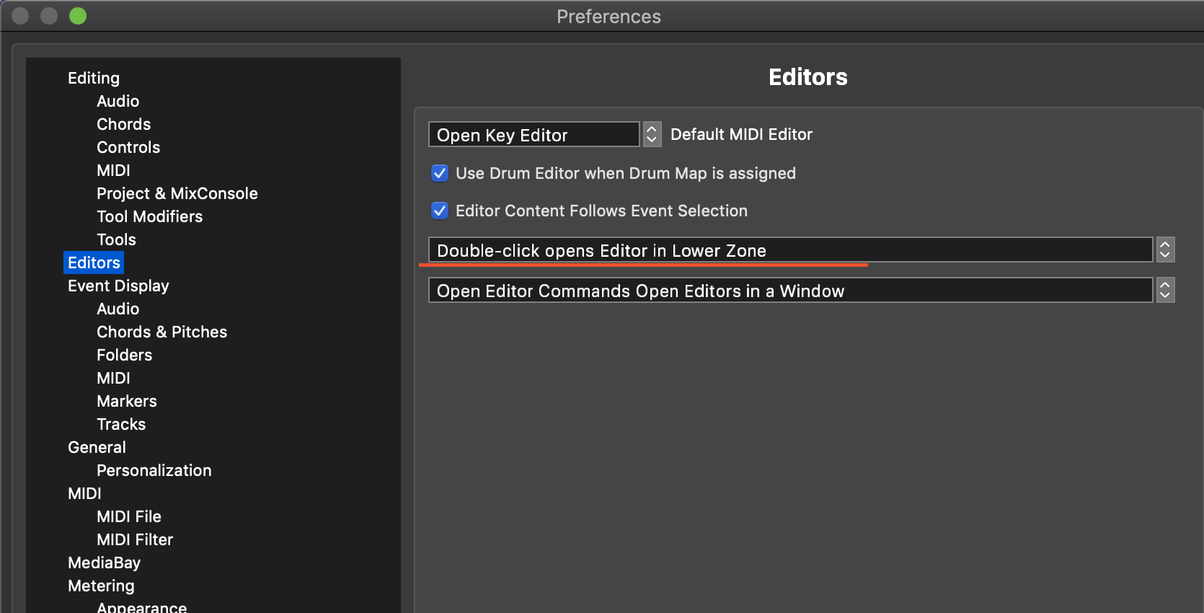Click the green zoom window button
Screen dimensions: 1204x613
pos(78,16)
